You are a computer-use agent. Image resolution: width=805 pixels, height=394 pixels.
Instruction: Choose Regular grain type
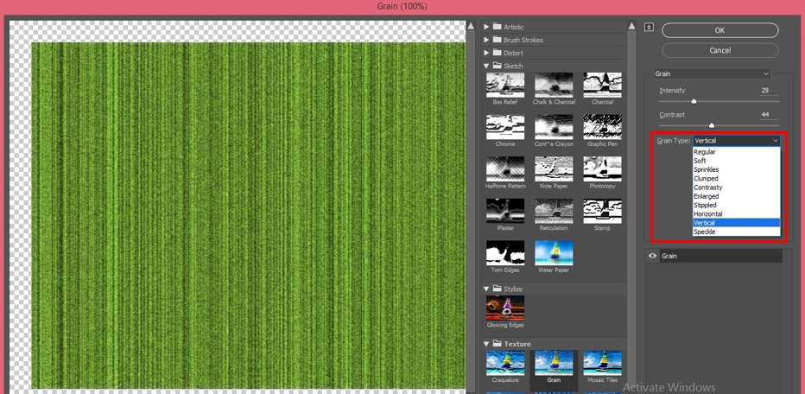[x=736, y=152]
